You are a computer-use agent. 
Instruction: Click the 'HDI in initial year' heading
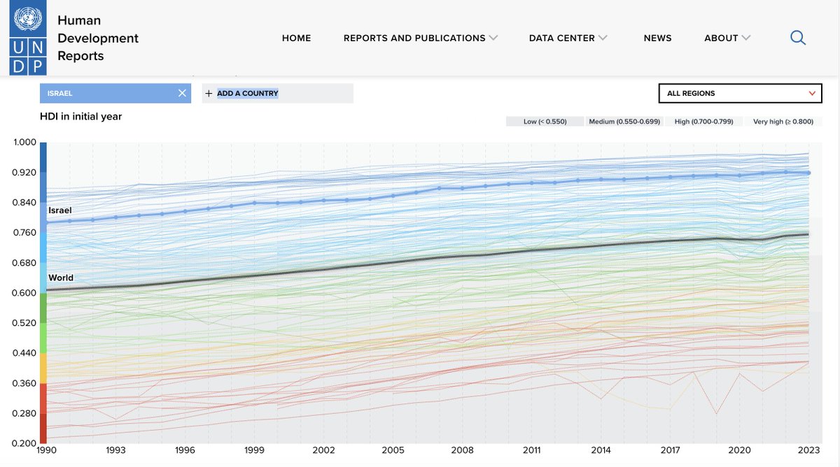click(x=81, y=116)
